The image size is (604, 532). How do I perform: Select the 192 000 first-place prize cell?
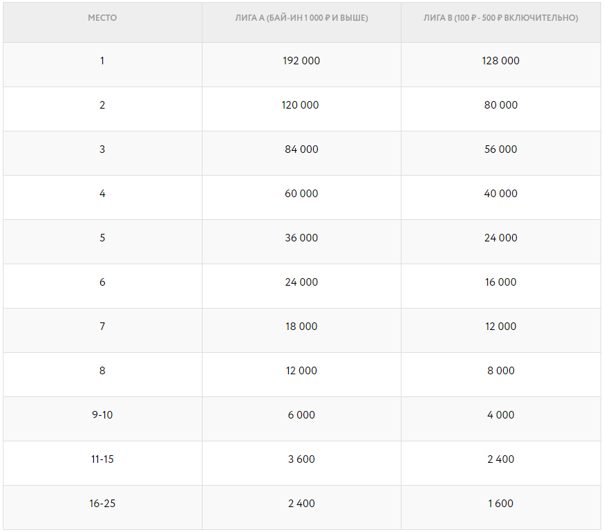click(301, 61)
